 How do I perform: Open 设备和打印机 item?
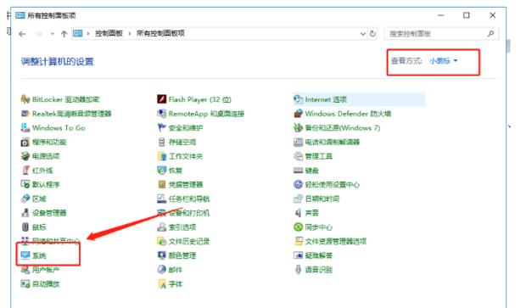click(x=183, y=213)
